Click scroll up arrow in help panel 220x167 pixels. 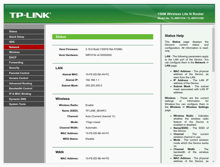213,26
